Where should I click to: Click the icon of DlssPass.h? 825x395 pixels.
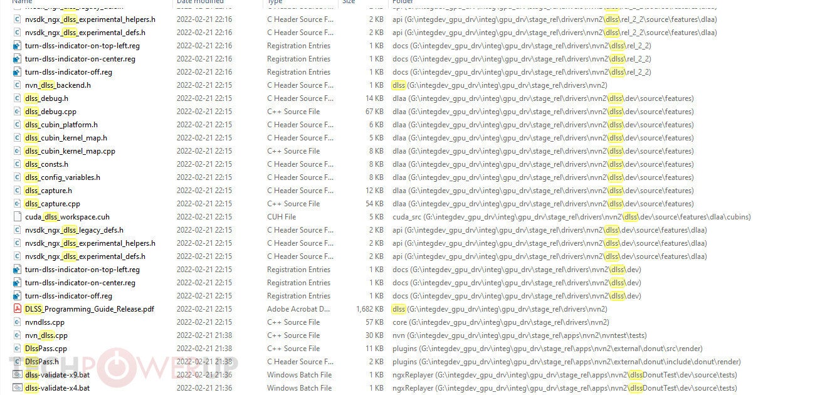pos(18,362)
